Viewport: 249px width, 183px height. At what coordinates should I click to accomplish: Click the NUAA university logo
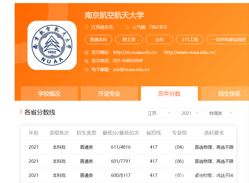tap(52, 45)
